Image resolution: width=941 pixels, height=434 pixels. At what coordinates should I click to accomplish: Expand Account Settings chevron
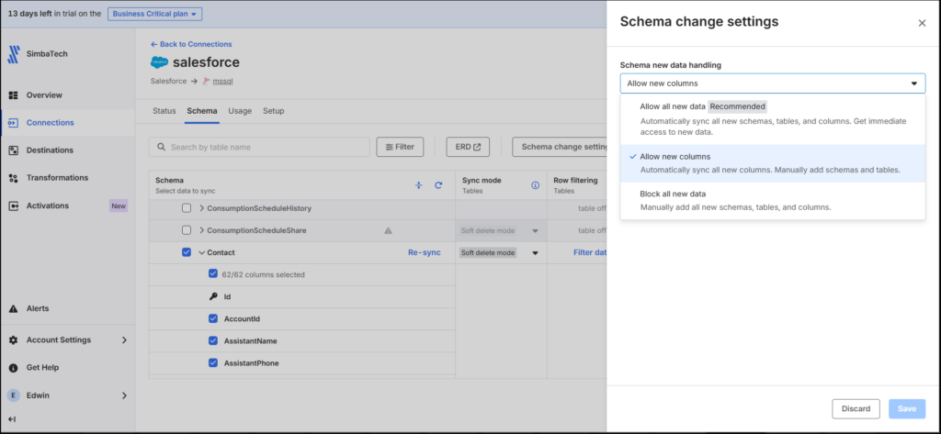click(124, 339)
